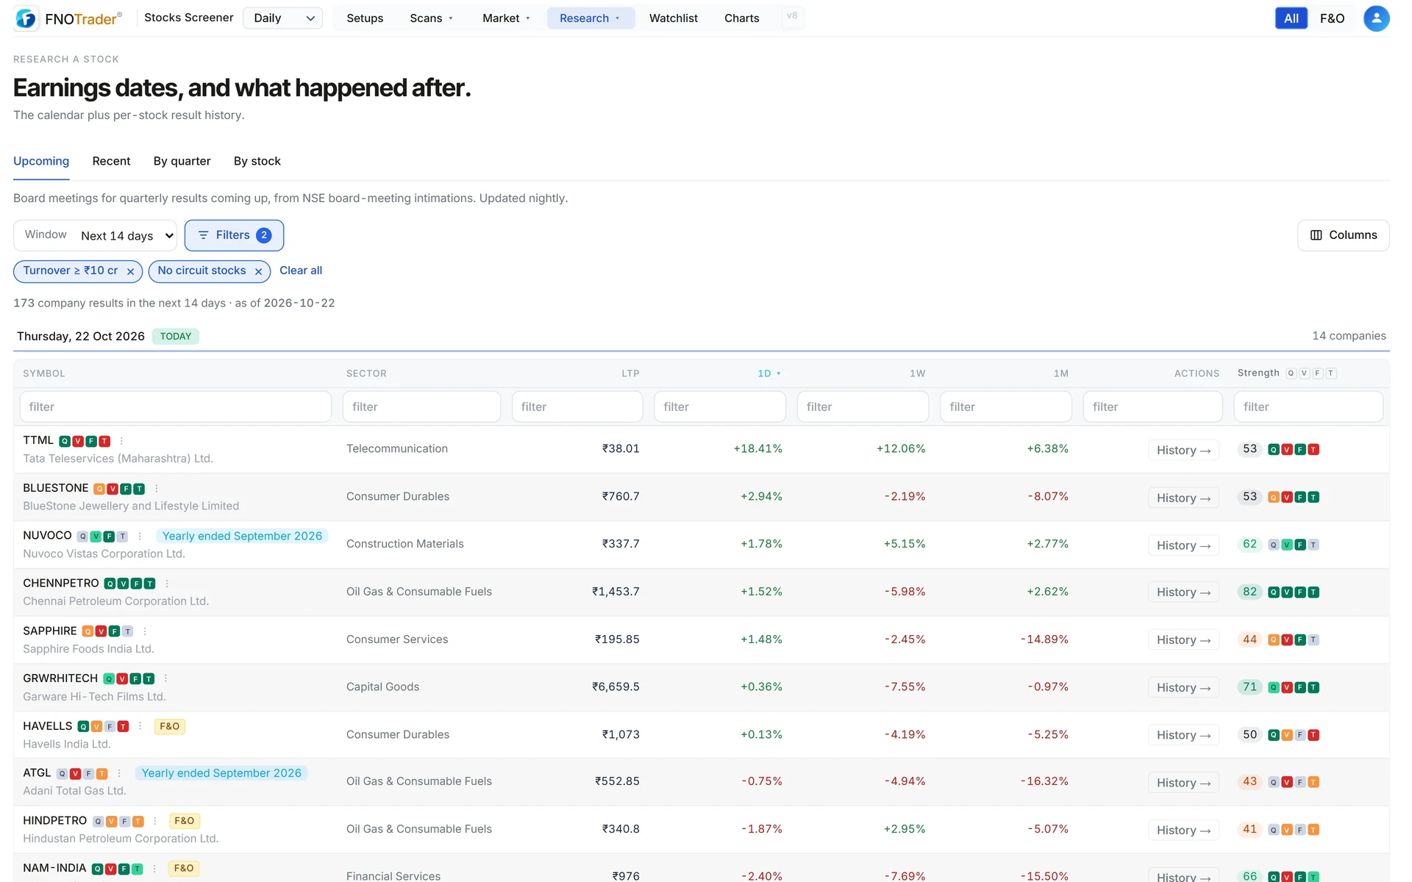Remove the No circuit stocks filter chip
1412x882 pixels.
pyautogui.click(x=258, y=271)
